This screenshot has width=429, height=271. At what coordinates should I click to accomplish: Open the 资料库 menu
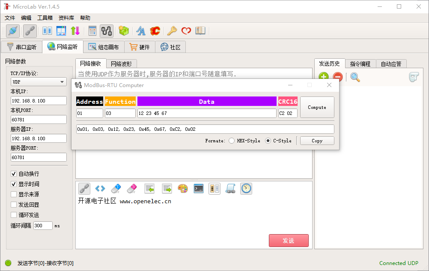click(66, 18)
